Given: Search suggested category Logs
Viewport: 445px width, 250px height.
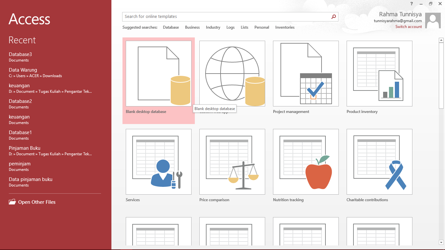Looking at the screenshot, I should click(230, 27).
